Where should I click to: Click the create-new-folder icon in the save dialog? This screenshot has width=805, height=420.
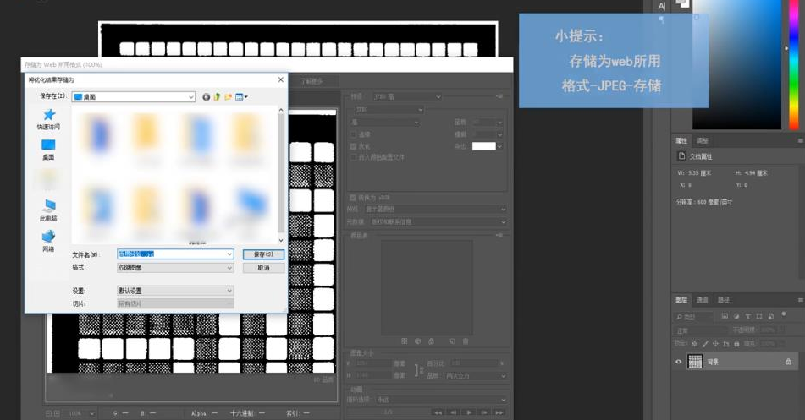tap(228, 97)
